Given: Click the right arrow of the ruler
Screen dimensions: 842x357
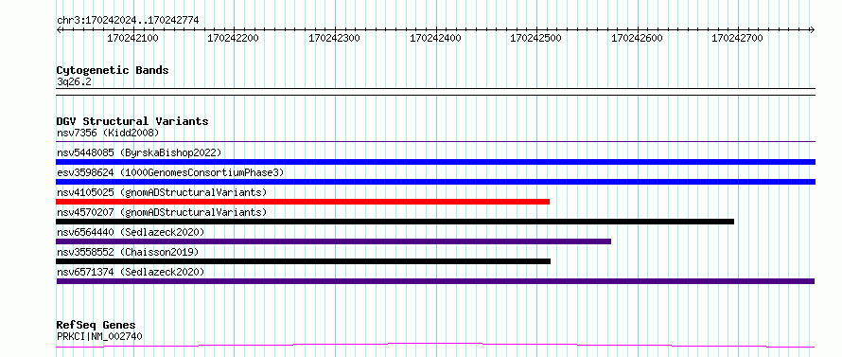Looking at the screenshot, I should 813,29.
